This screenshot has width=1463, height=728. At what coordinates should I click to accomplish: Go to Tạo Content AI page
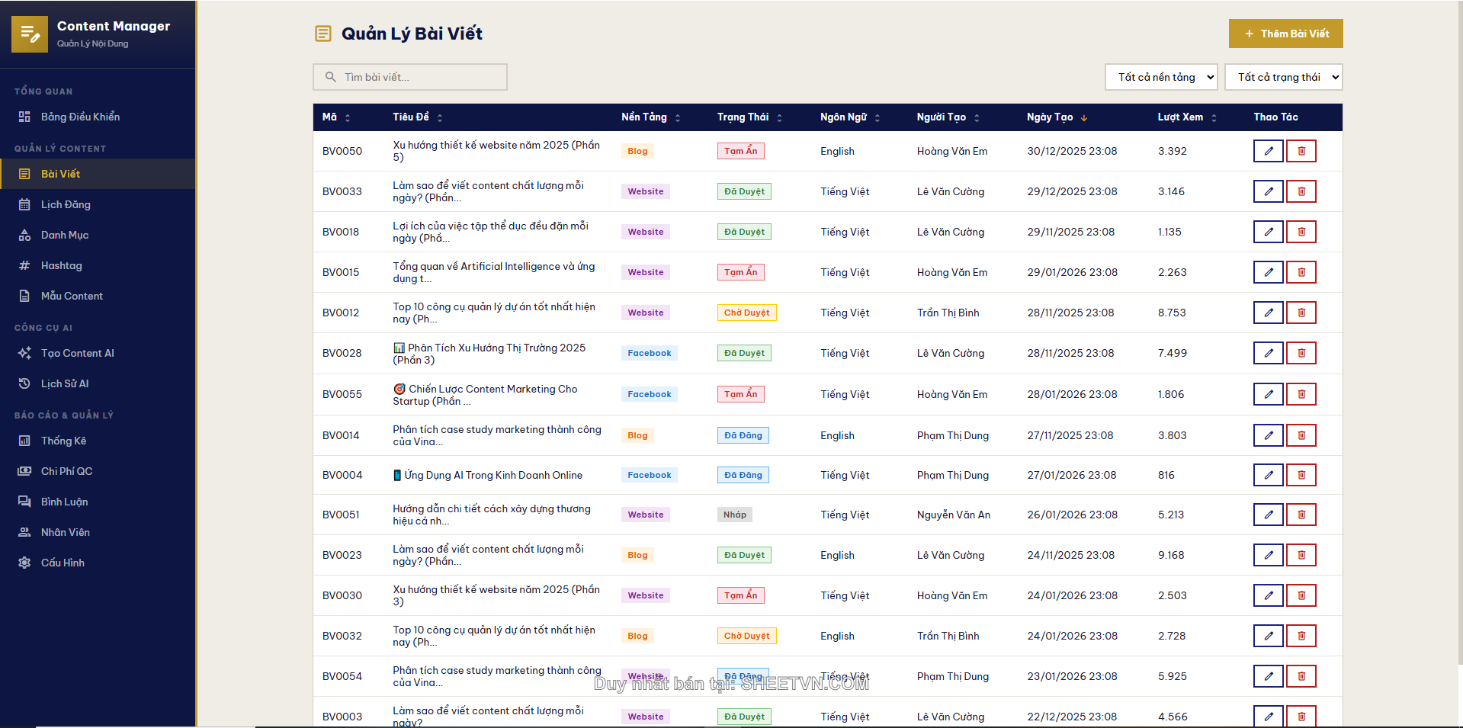[77, 353]
